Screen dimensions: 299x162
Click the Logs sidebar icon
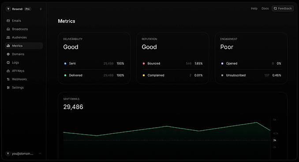[8, 63]
